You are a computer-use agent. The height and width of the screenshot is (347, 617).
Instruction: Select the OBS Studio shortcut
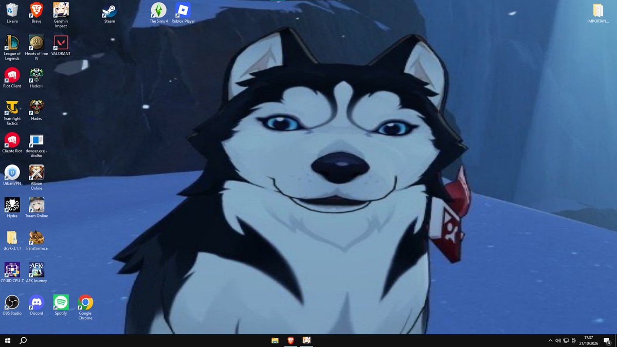click(x=12, y=305)
